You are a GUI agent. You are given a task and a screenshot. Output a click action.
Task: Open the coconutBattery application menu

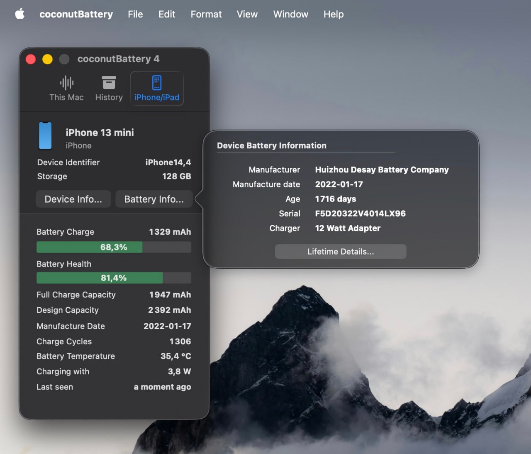[76, 14]
